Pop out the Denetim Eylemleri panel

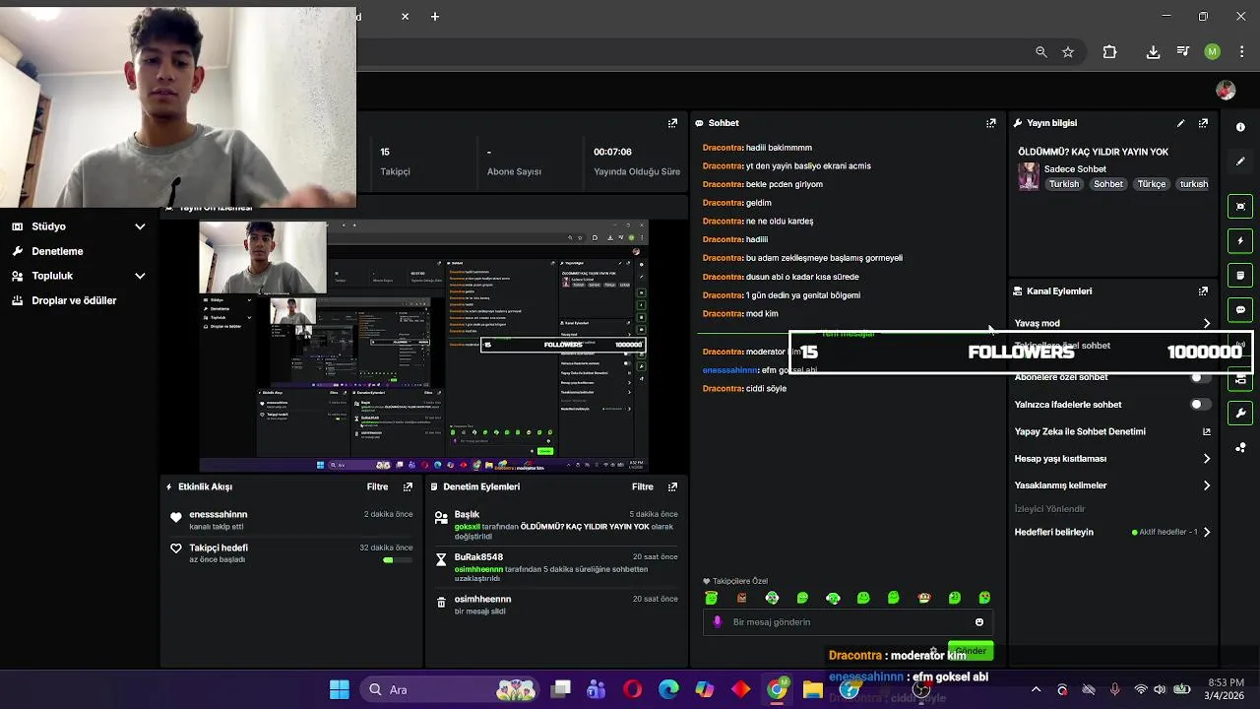pos(672,486)
